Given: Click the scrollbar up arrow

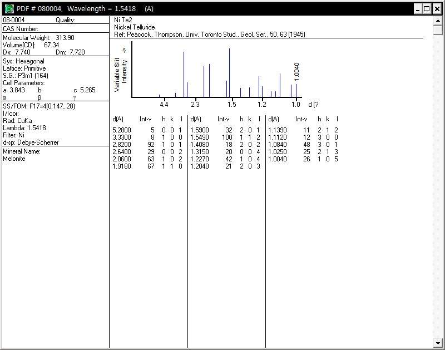Looking at the screenshot, I should click(438, 21).
